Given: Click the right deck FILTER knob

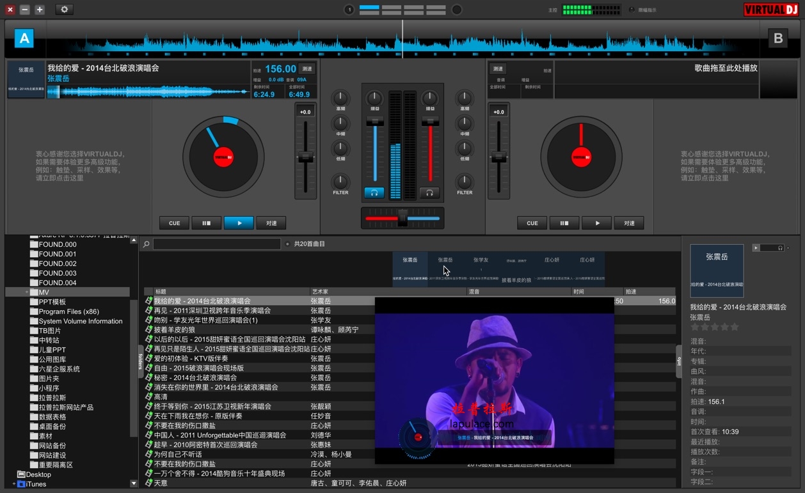Looking at the screenshot, I should (465, 181).
